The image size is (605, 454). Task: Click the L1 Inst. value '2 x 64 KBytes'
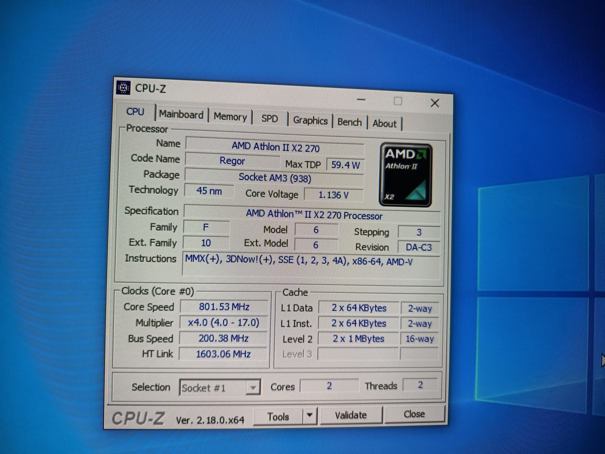coord(359,323)
